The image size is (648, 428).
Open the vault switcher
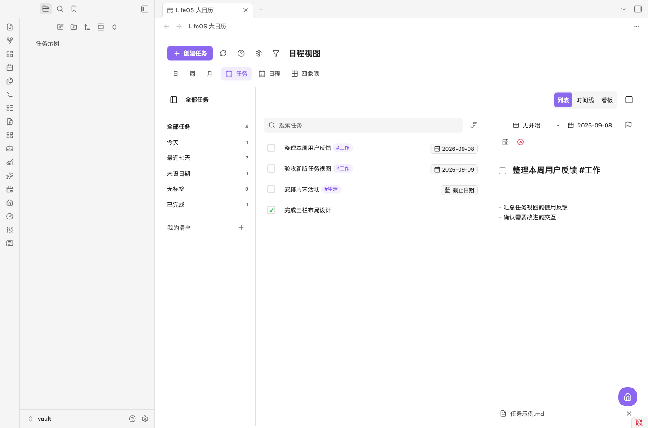coord(40,419)
